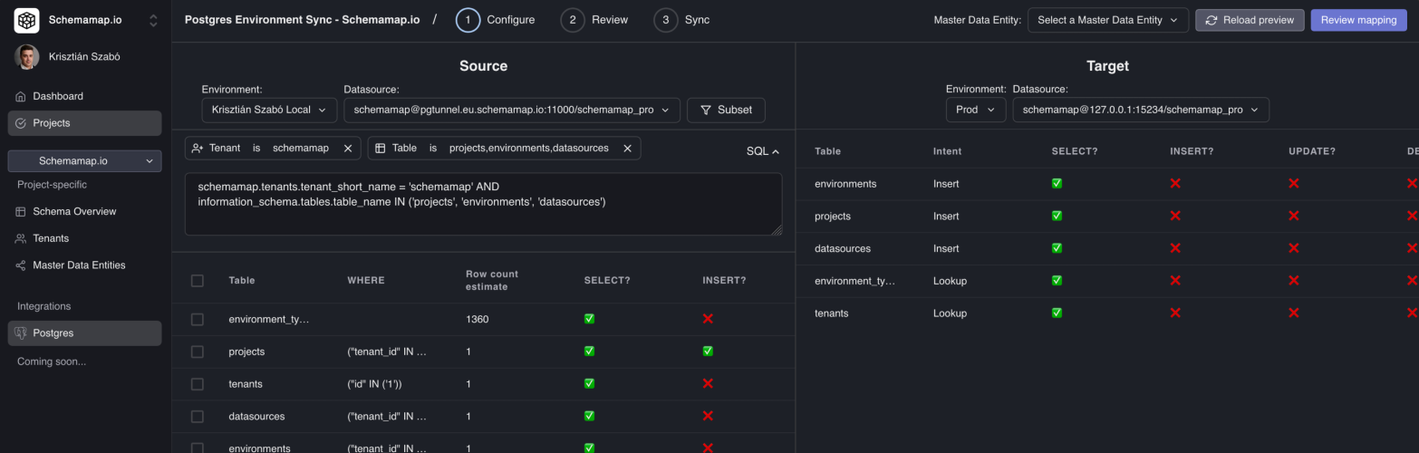
Task: Check the tenants source row checkbox
Action: (198, 384)
